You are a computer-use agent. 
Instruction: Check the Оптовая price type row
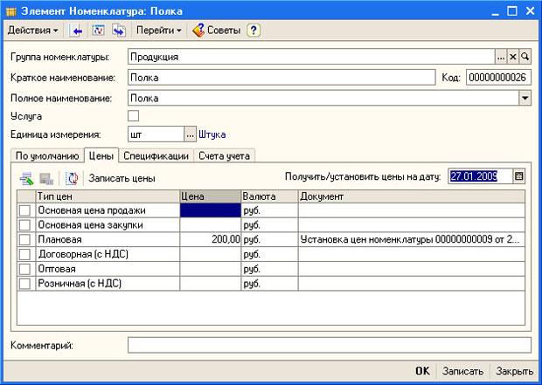pyautogui.click(x=24, y=270)
